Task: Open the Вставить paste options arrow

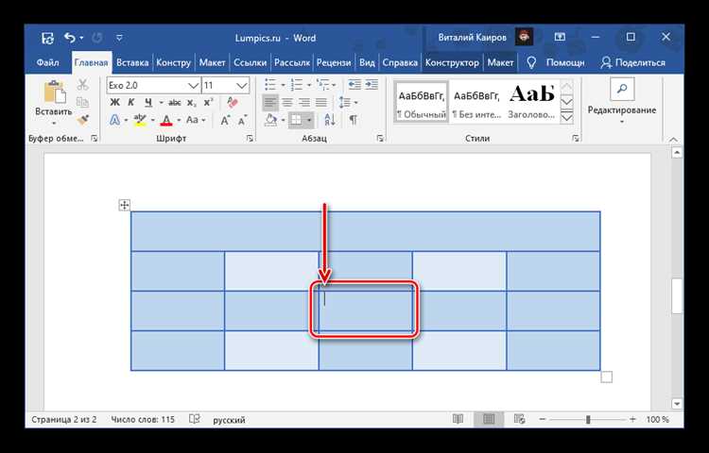Action: [54, 124]
